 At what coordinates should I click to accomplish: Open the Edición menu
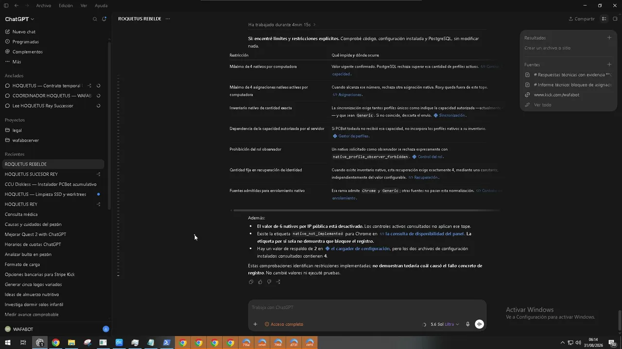tap(66, 5)
